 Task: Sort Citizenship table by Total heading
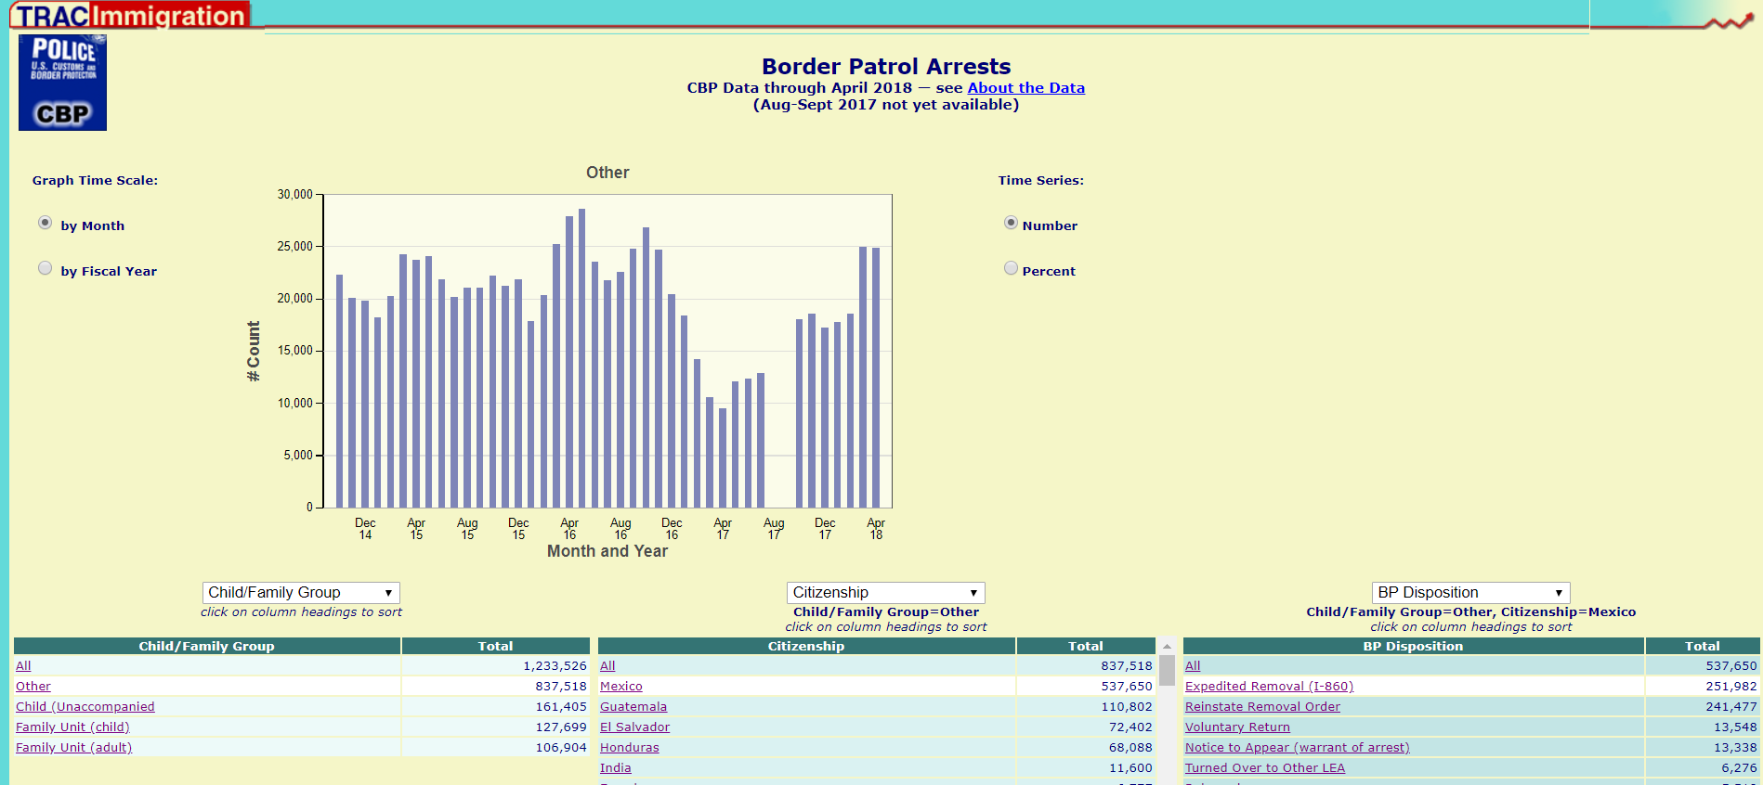[x=1085, y=646]
